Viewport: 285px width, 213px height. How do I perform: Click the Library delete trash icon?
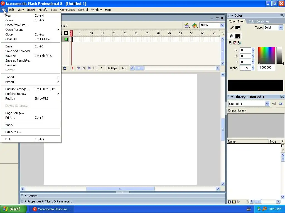tap(247, 202)
